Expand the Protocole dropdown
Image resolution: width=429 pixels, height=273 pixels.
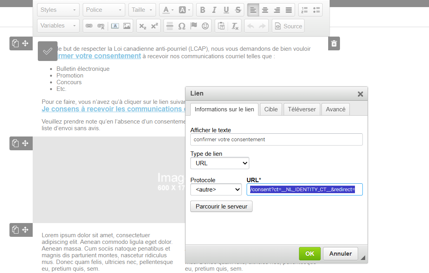(x=215, y=190)
